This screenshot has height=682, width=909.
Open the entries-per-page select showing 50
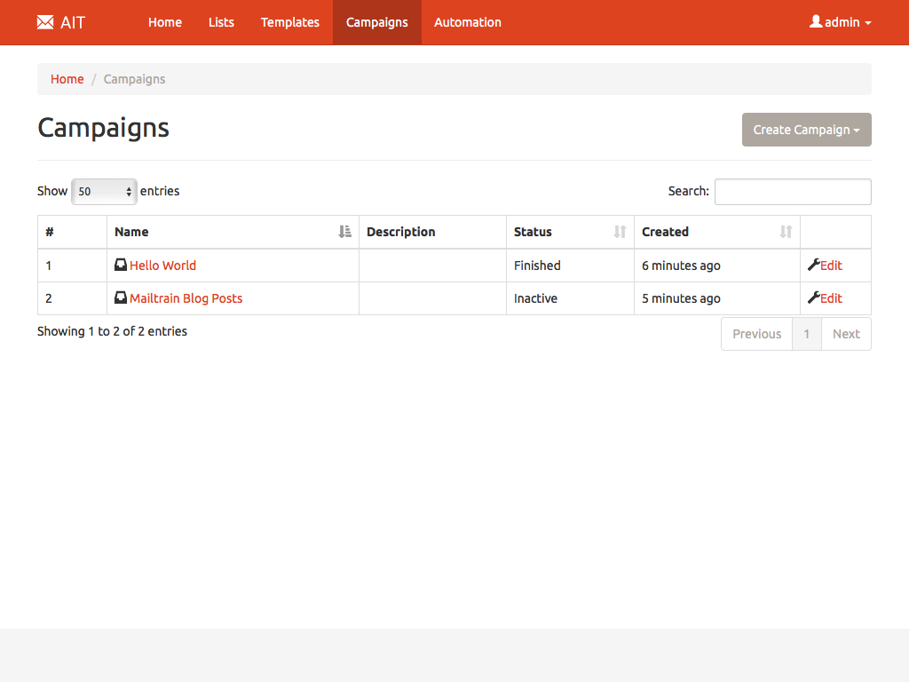point(104,191)
